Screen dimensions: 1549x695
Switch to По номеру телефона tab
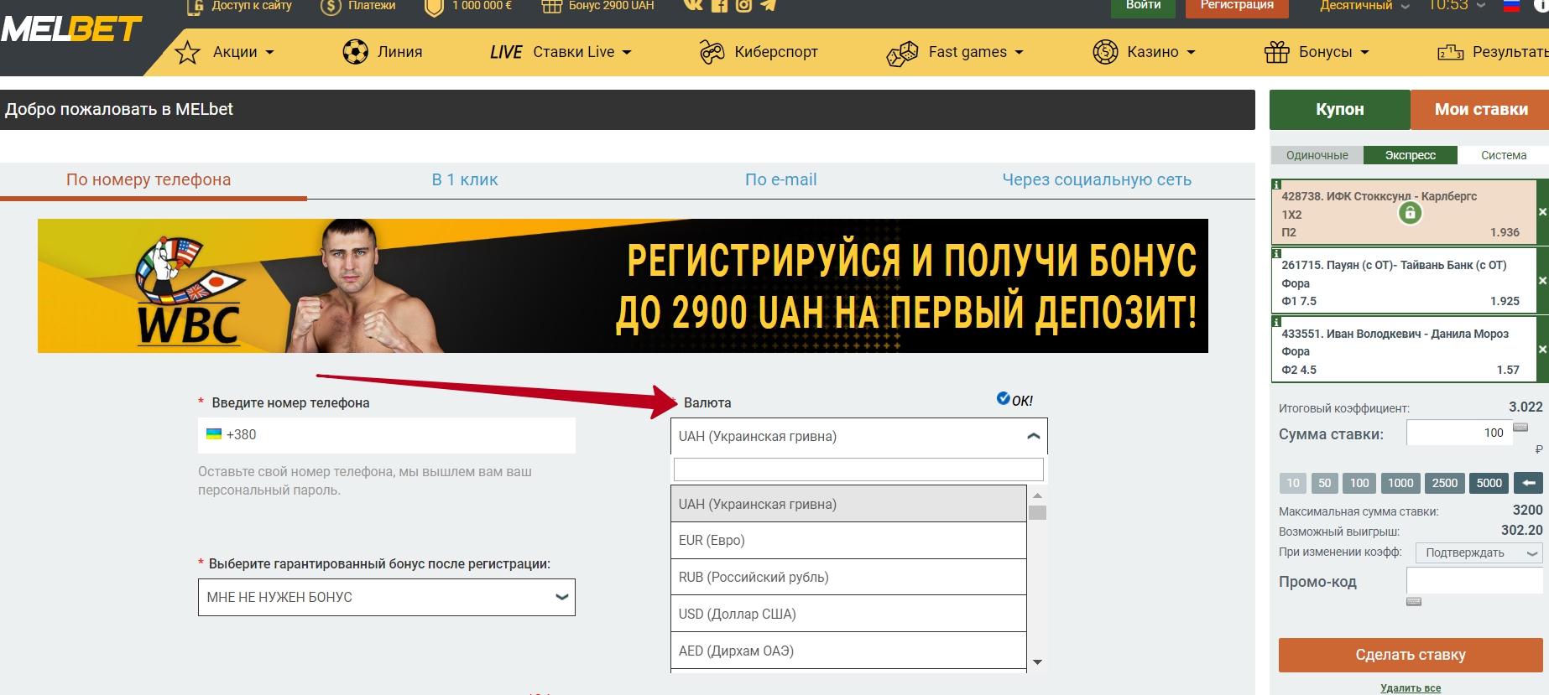[x=149, y=179]
